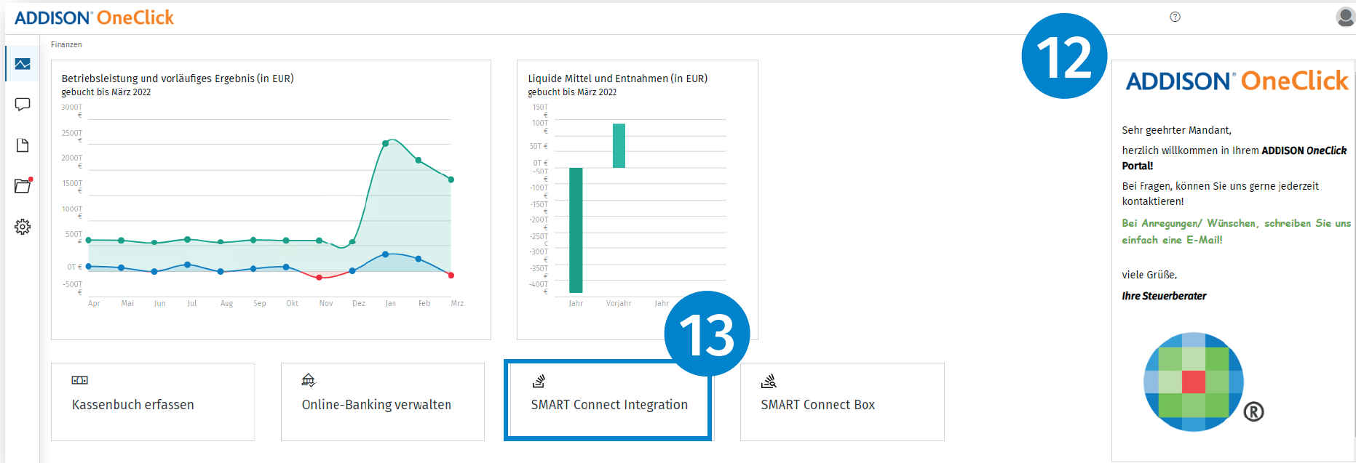Open the Finanzen chart icon in sidebar

23,64
